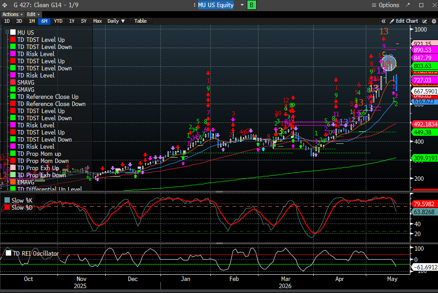Open the Actions dropdown menu
Screen dimensions: 438x293
(12, 14)
